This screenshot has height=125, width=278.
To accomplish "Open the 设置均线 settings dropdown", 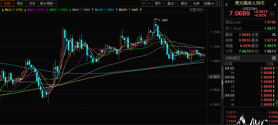I will 197,10.
